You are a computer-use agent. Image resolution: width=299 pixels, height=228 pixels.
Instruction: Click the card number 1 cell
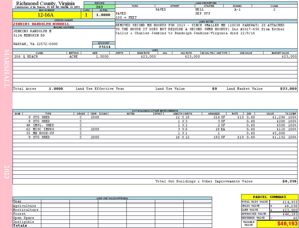pos(86,15)
